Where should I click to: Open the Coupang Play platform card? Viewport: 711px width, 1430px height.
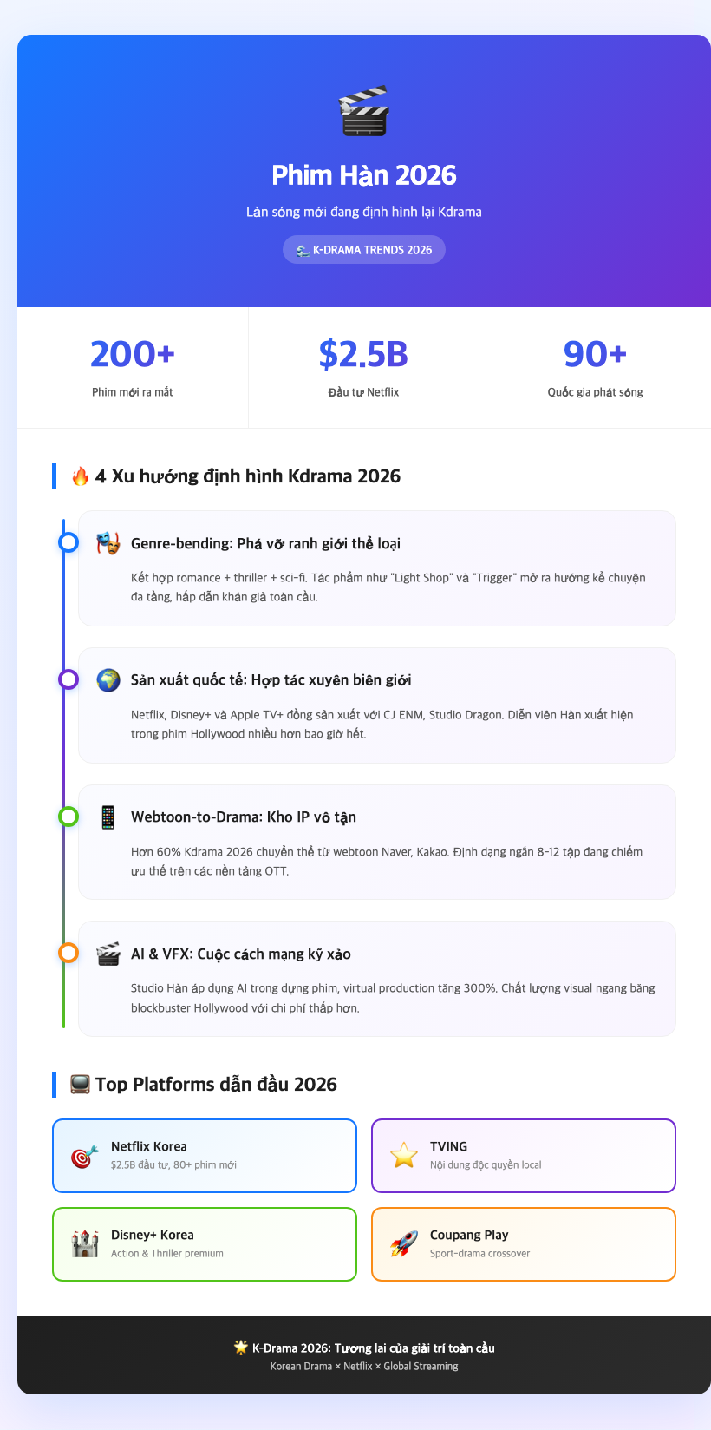[524, 1244]
